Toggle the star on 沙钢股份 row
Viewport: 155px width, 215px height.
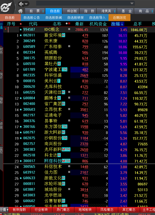(x=21, y=138)
